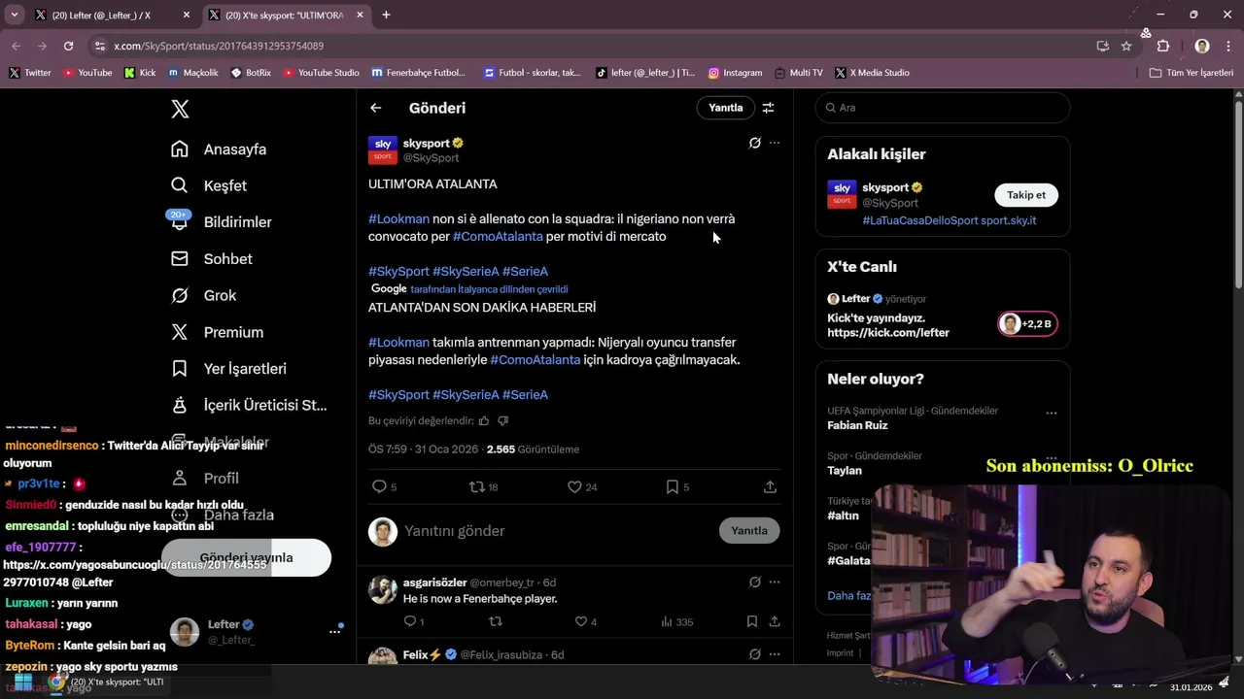Repost the skysport post with 18 reposts

tap(483, 486)
